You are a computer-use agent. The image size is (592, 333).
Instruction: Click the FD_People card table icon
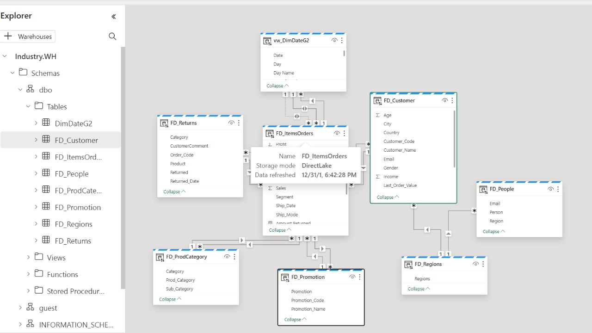[x=483, y=189]
